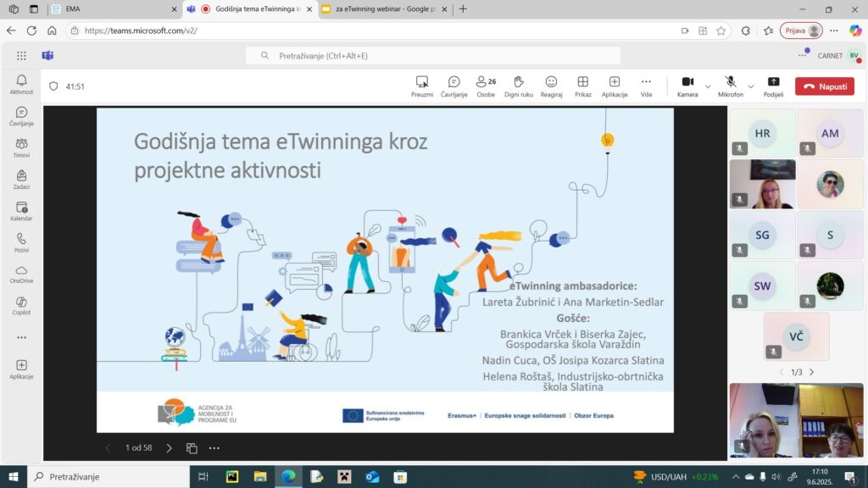The image size is (868, 488).
Task: Leave meeting with Napusti button
Action: coord(825,86)
